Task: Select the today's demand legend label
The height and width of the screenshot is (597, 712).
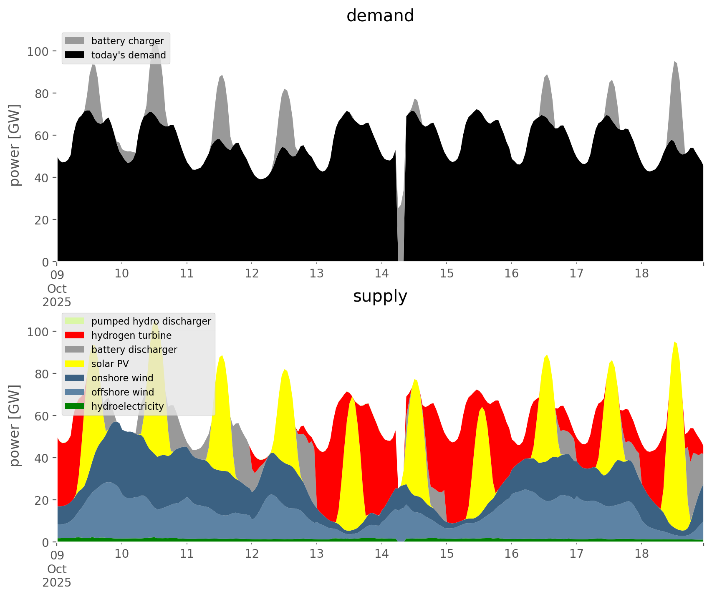Action: (129, 55)
